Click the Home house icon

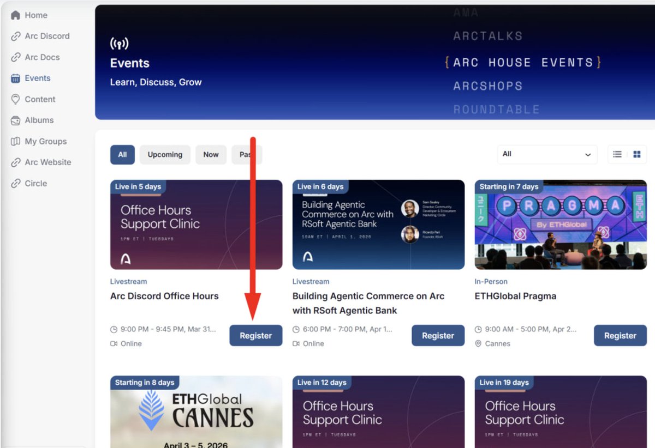click(15, 15)
